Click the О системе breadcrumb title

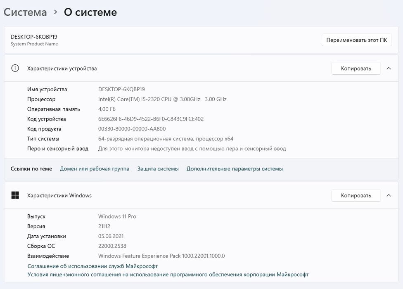90,12
